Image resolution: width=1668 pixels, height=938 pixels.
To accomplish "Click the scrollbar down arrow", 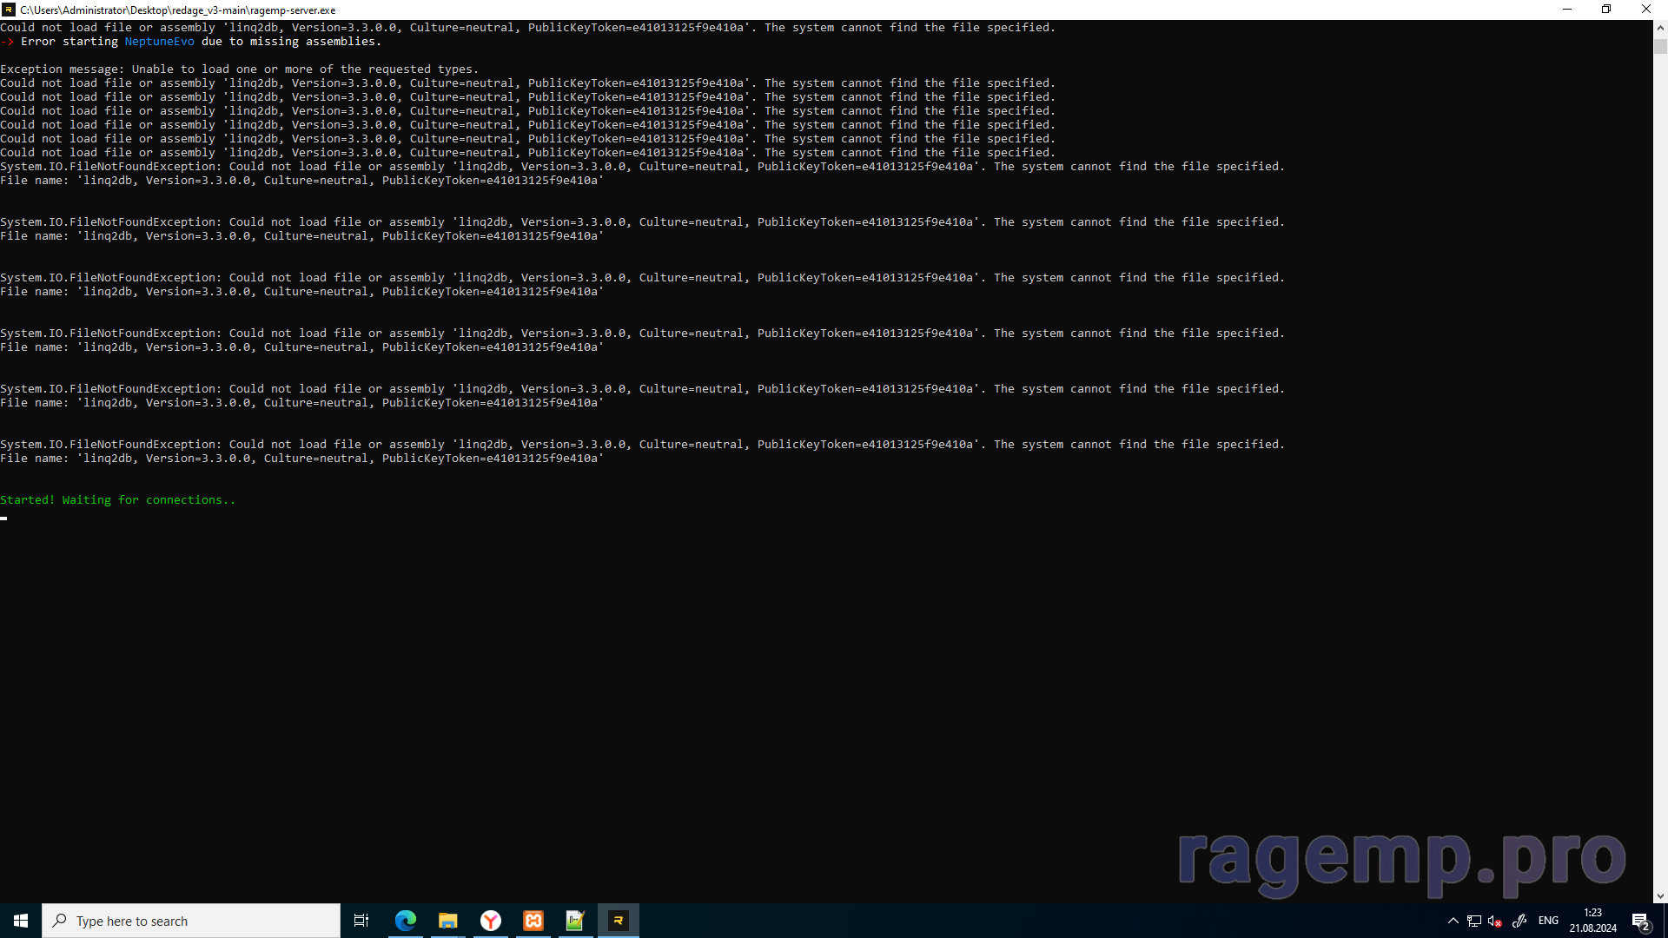I will (x=1660, y=895).
